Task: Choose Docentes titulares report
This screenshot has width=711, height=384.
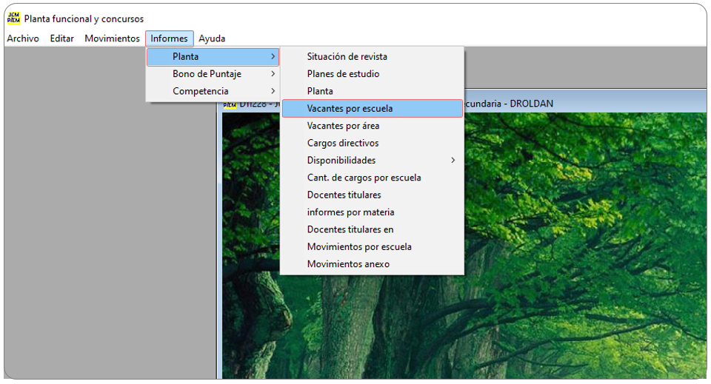Action: pyautogui.click(x=373, y=195)
